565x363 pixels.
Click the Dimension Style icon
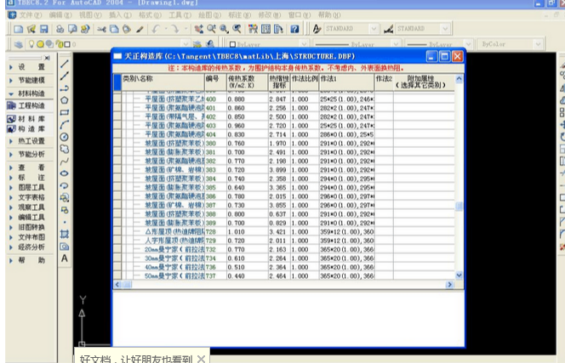(x=388, y=29)
